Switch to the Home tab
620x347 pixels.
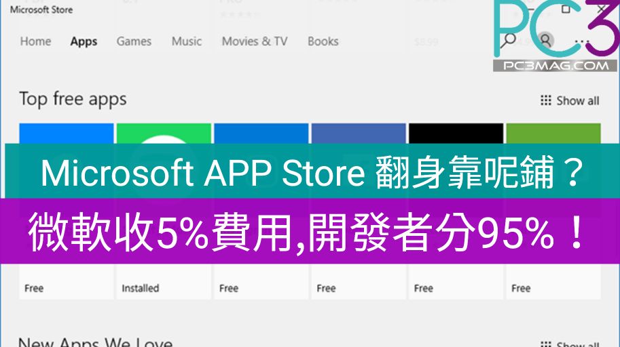(x=35, y=41)
